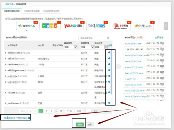
Task: Switch to 已屏蔽的媒体类型 tab
Action: [32, 11]
